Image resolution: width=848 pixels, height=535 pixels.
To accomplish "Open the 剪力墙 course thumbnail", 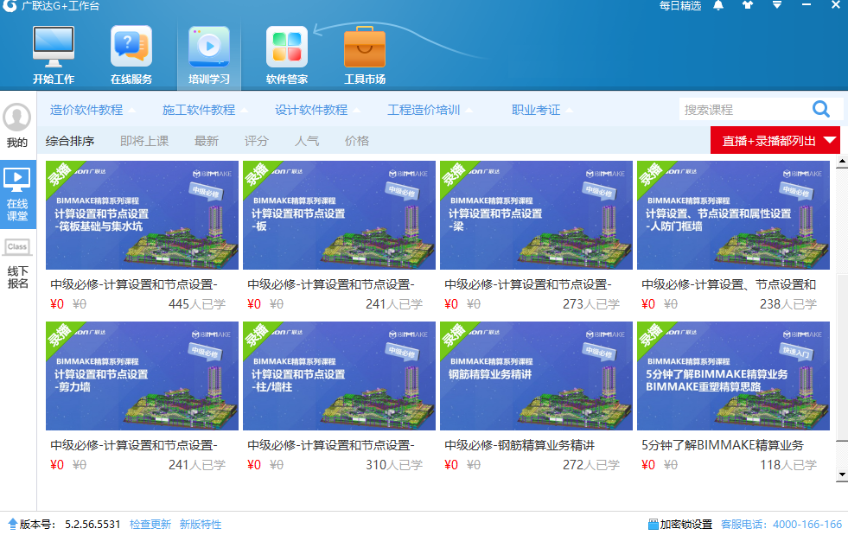I will pyautogui.click(x=143, y=376).
